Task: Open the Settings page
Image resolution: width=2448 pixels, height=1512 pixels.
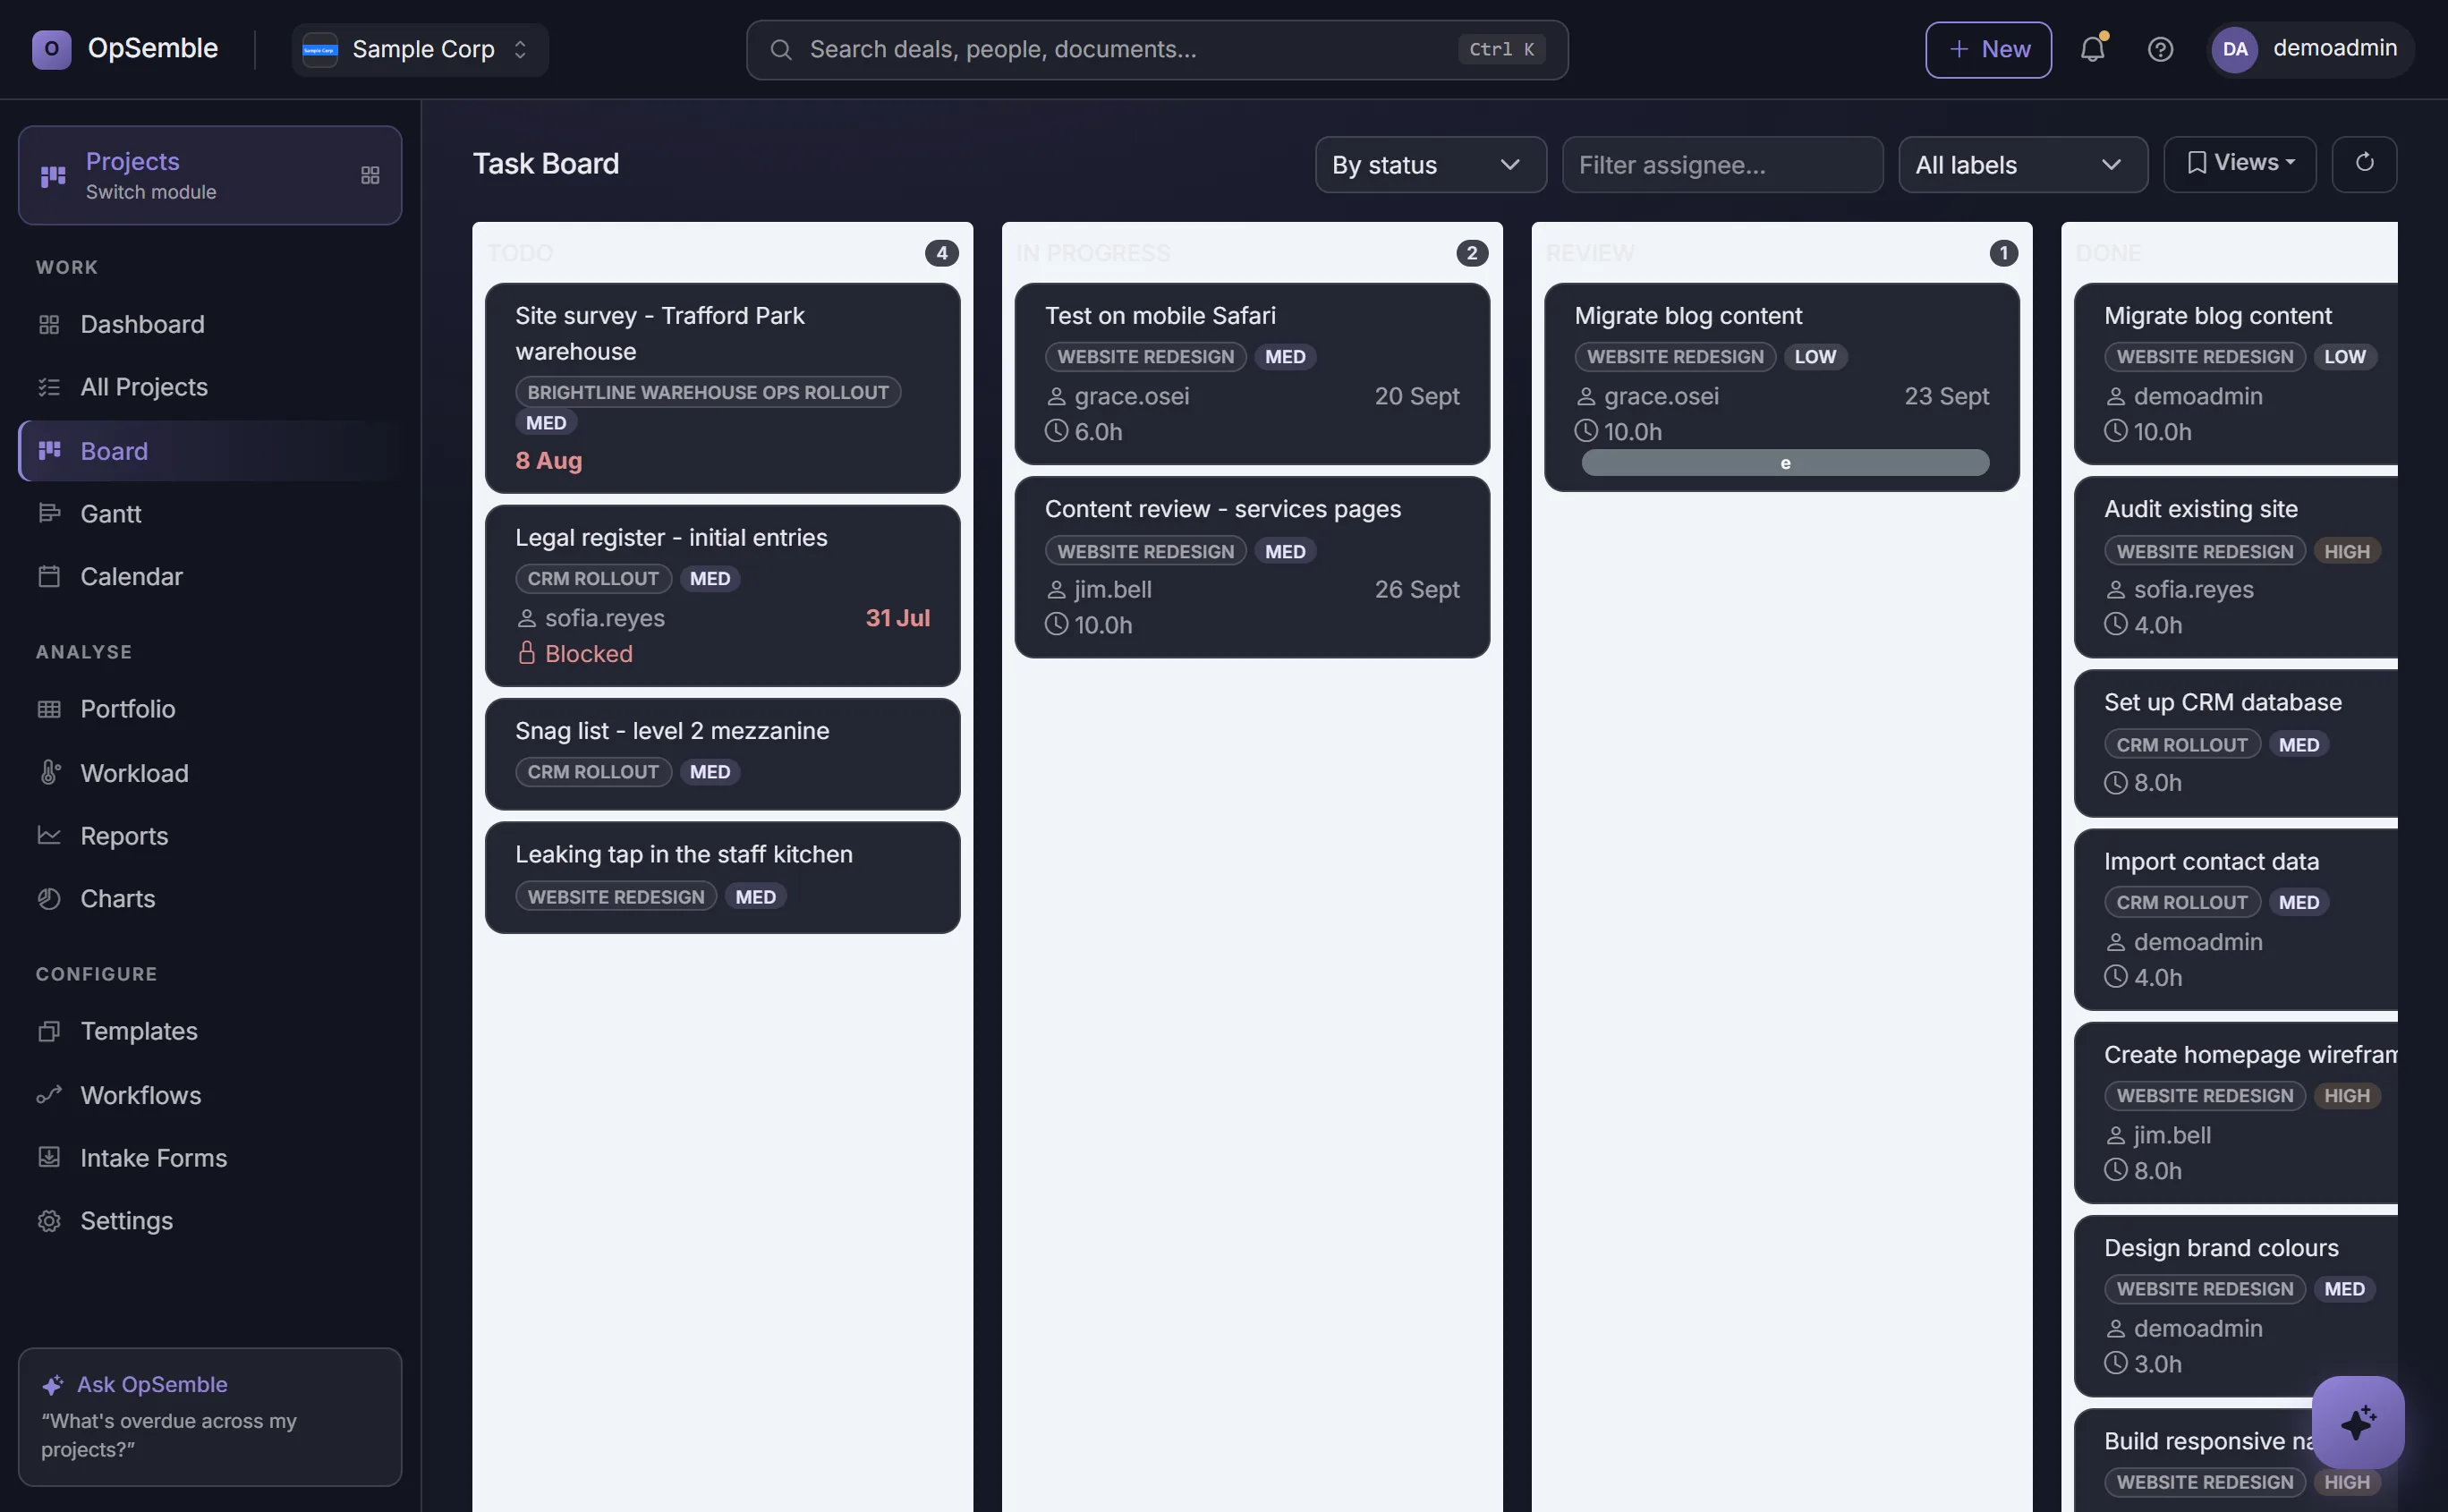Action: (x=210, y=1221)
